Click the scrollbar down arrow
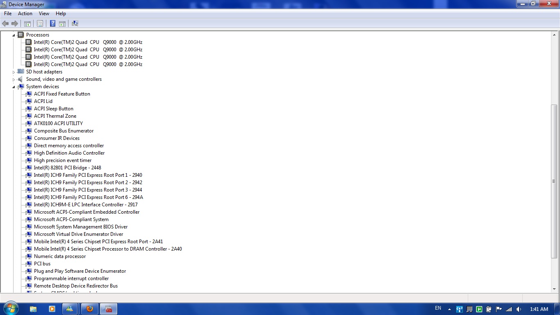This screenshot has height=315, width=560. (554, 289)
